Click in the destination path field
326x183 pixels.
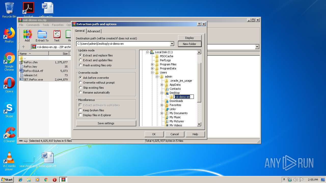click(x=123, y=44)
